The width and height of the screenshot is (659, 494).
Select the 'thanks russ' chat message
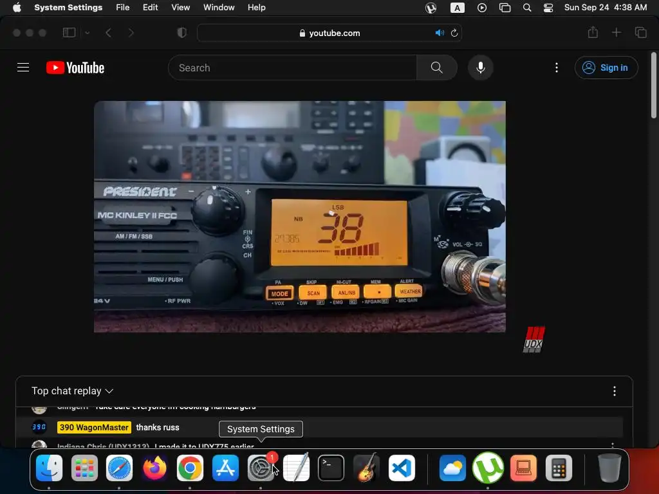(x=158, y=427)
